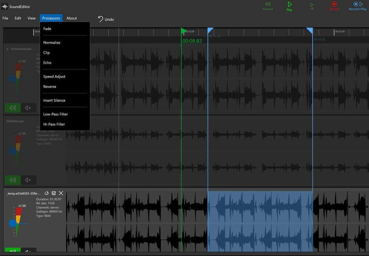
Task: Choose Reverse from the menu
Action: pyautogui.click(x=65, y=87)
